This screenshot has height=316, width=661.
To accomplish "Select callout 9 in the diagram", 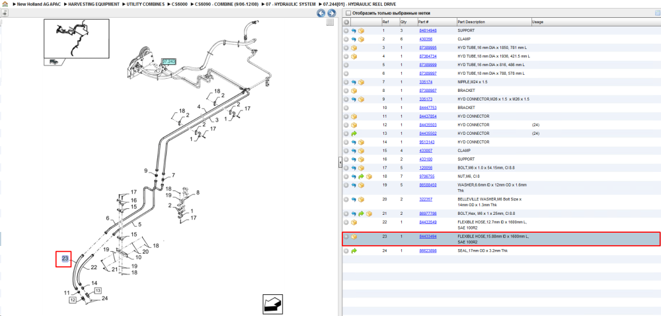I will (146, 171).
